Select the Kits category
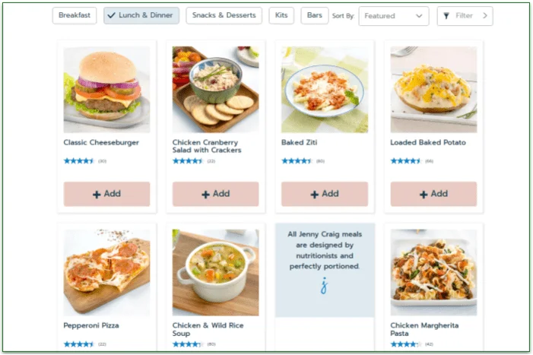Viewport: 533px width, 355px height. pyautogui.click(x=281, y=16)
